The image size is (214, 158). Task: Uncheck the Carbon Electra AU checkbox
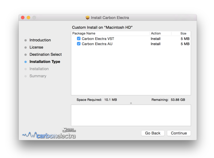[79, 44]
